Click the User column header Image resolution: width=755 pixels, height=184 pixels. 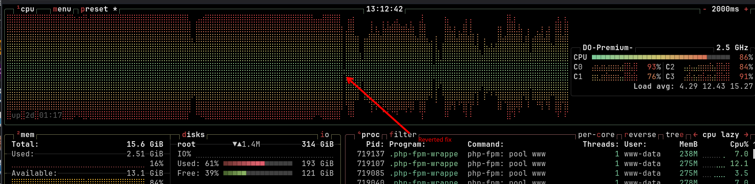coord(636,144)
